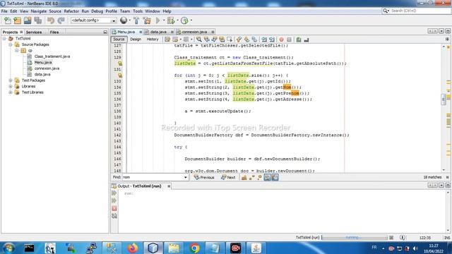
Task: Click the notifications icon in the status bar
Action: [402, 238]
